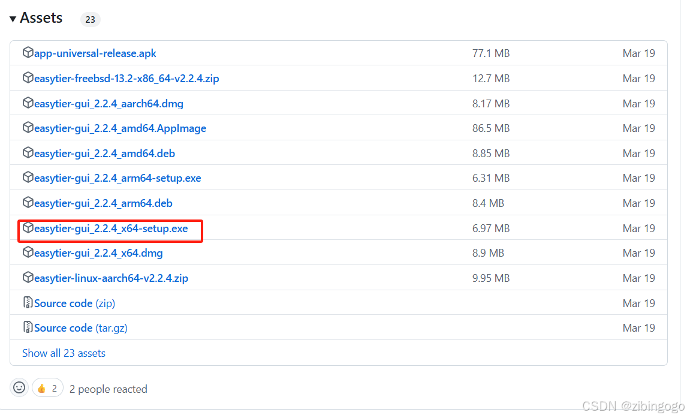
Task: Click Mar 19 date in x64-setup.exe row
Action: point(639,228)
